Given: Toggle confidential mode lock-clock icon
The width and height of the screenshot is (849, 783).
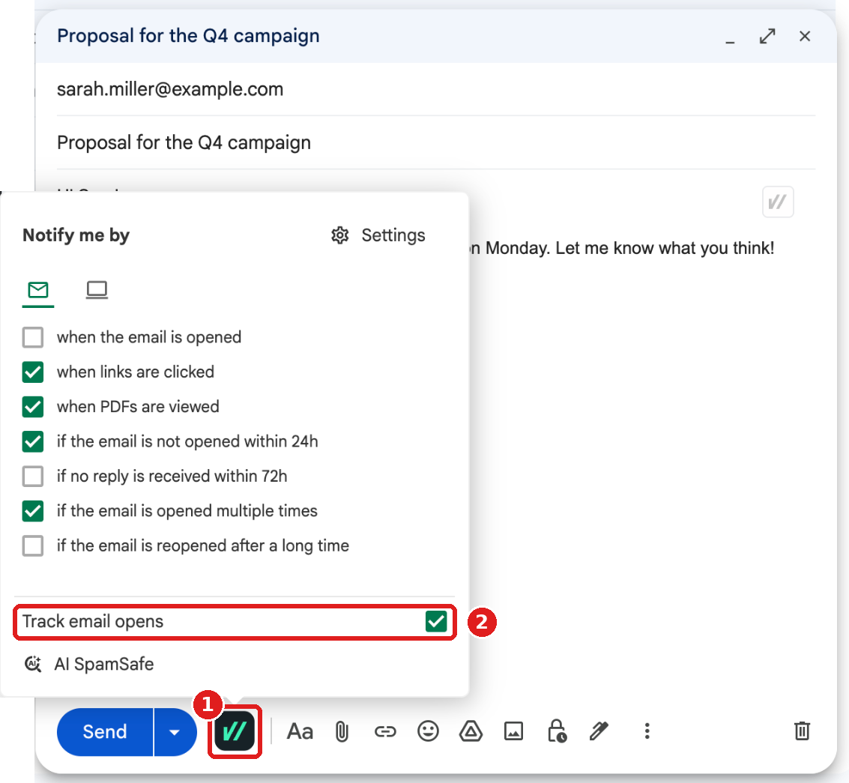Looking at the screenshot, I should (x=557, y=731).
